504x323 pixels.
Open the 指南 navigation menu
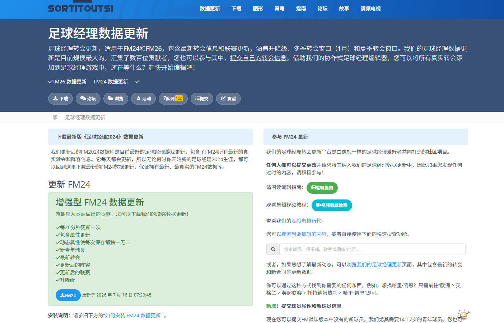coord(301,9)
